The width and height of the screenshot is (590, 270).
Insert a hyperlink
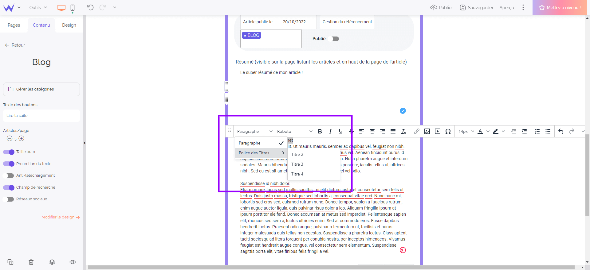[x=417, y=131]
